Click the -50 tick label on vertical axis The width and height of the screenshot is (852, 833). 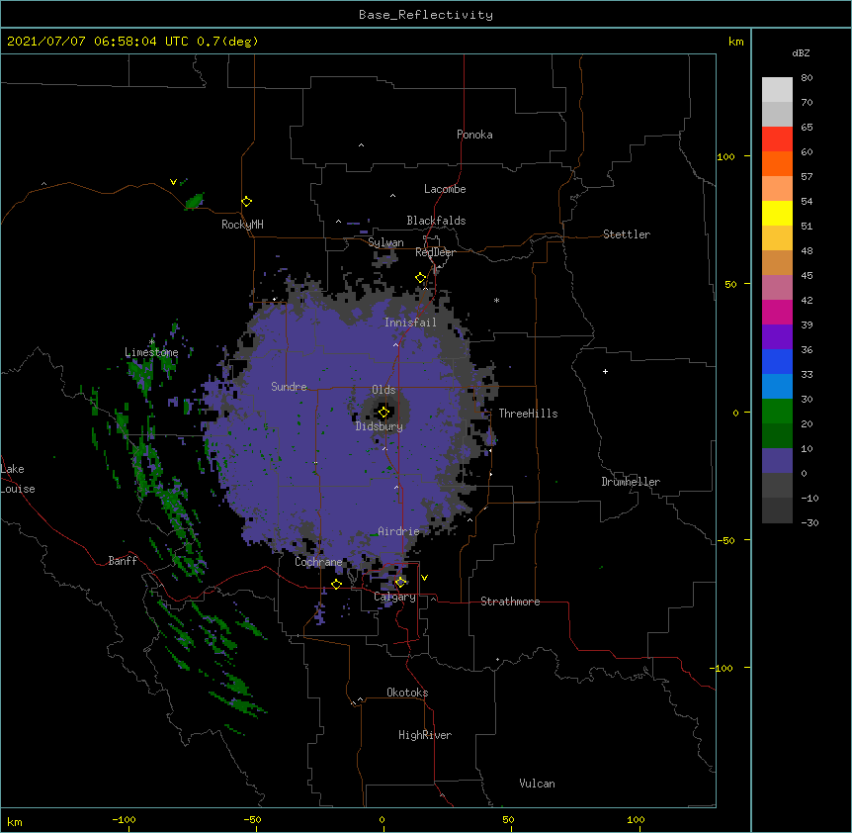pyautogui.click(x=725, y=540)
